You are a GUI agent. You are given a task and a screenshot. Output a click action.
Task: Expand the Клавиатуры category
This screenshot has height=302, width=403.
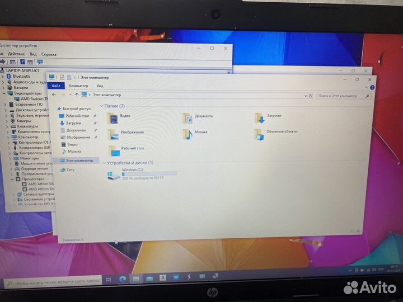7,126
